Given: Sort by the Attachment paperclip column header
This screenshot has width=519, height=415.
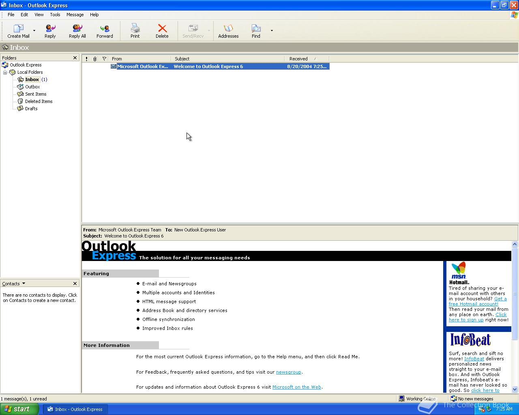Looking at the screenshot, I should tap(95, 59).
